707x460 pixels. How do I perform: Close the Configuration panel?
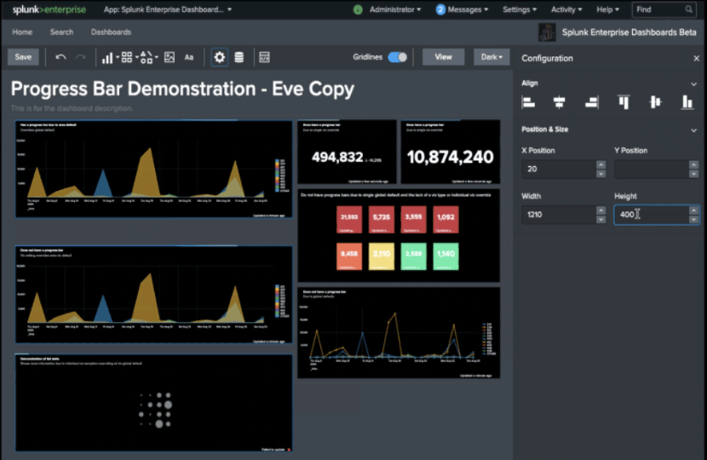click(696, 58)
